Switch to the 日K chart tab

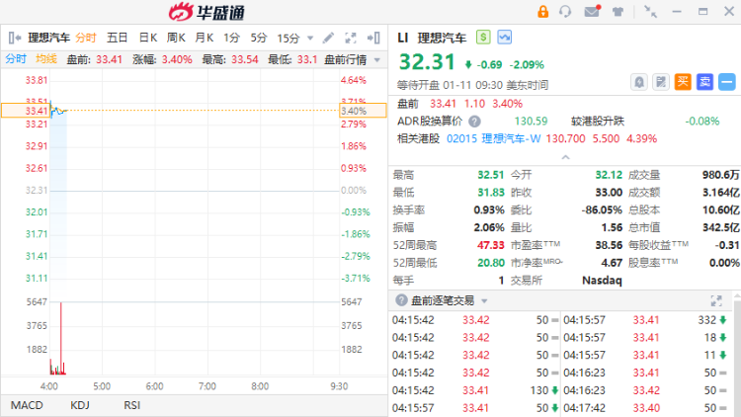point(147,38)
